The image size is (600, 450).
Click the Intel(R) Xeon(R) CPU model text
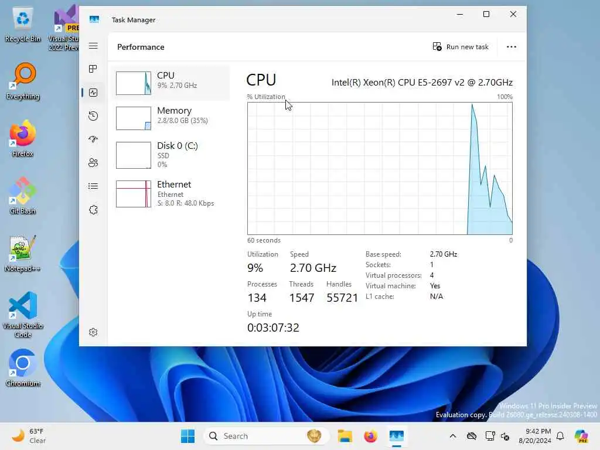point(422,82)
